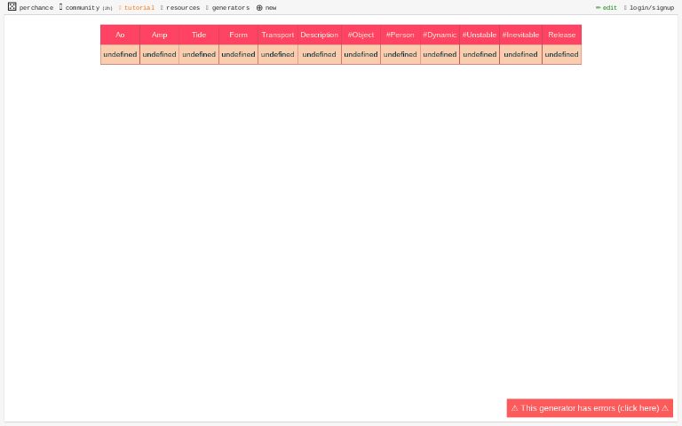Open the tutorial nav link
The image size is (682, 426).
click(139, 8)
